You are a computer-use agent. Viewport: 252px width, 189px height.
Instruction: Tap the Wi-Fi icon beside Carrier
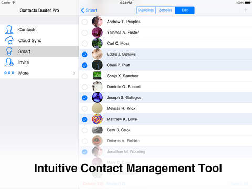[14, 3]
